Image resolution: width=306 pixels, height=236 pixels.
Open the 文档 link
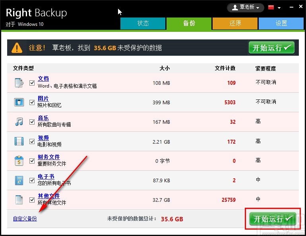(x=43, y=78)
